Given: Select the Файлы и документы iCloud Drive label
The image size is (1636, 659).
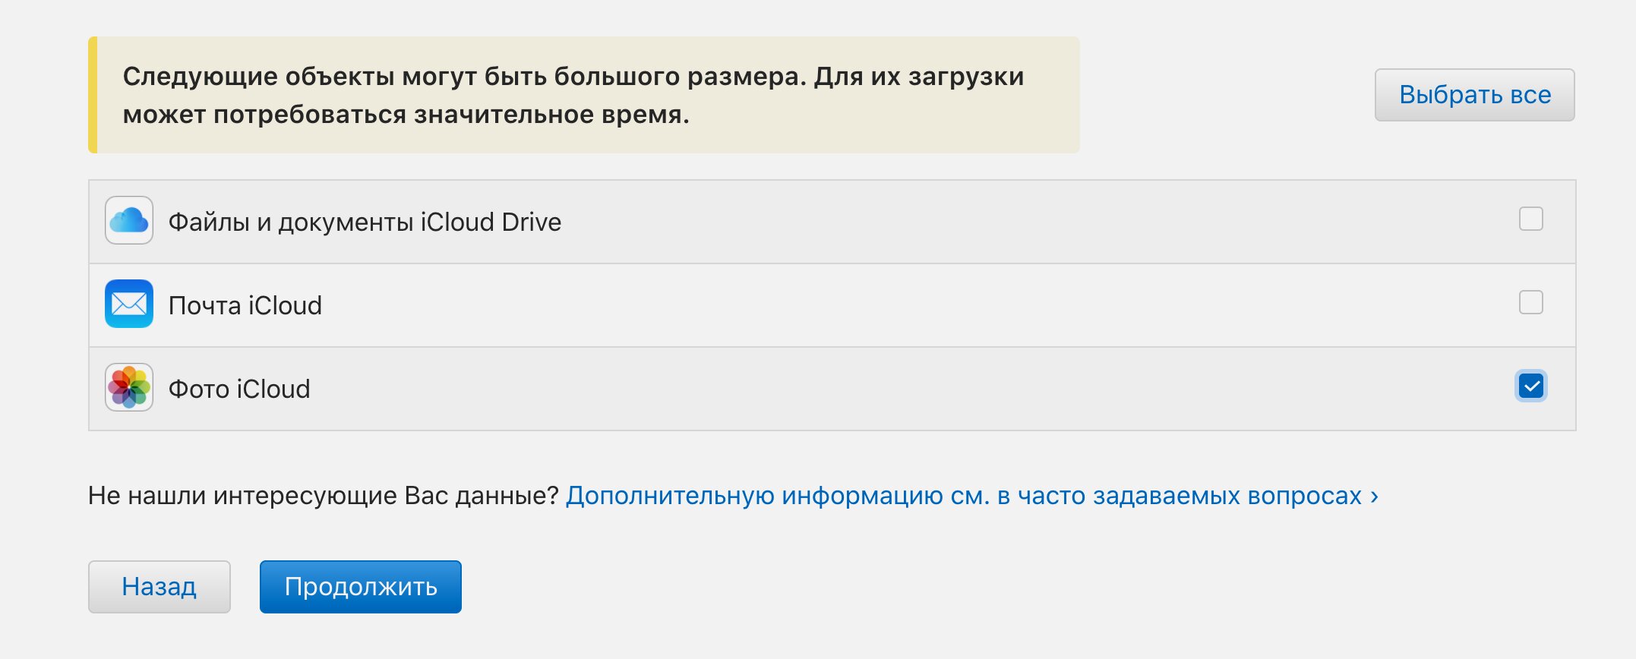Looking at the screenshot, I should (x=365, y=222).
